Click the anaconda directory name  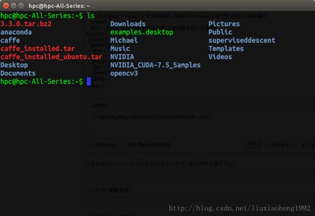[x=16, y=32]
